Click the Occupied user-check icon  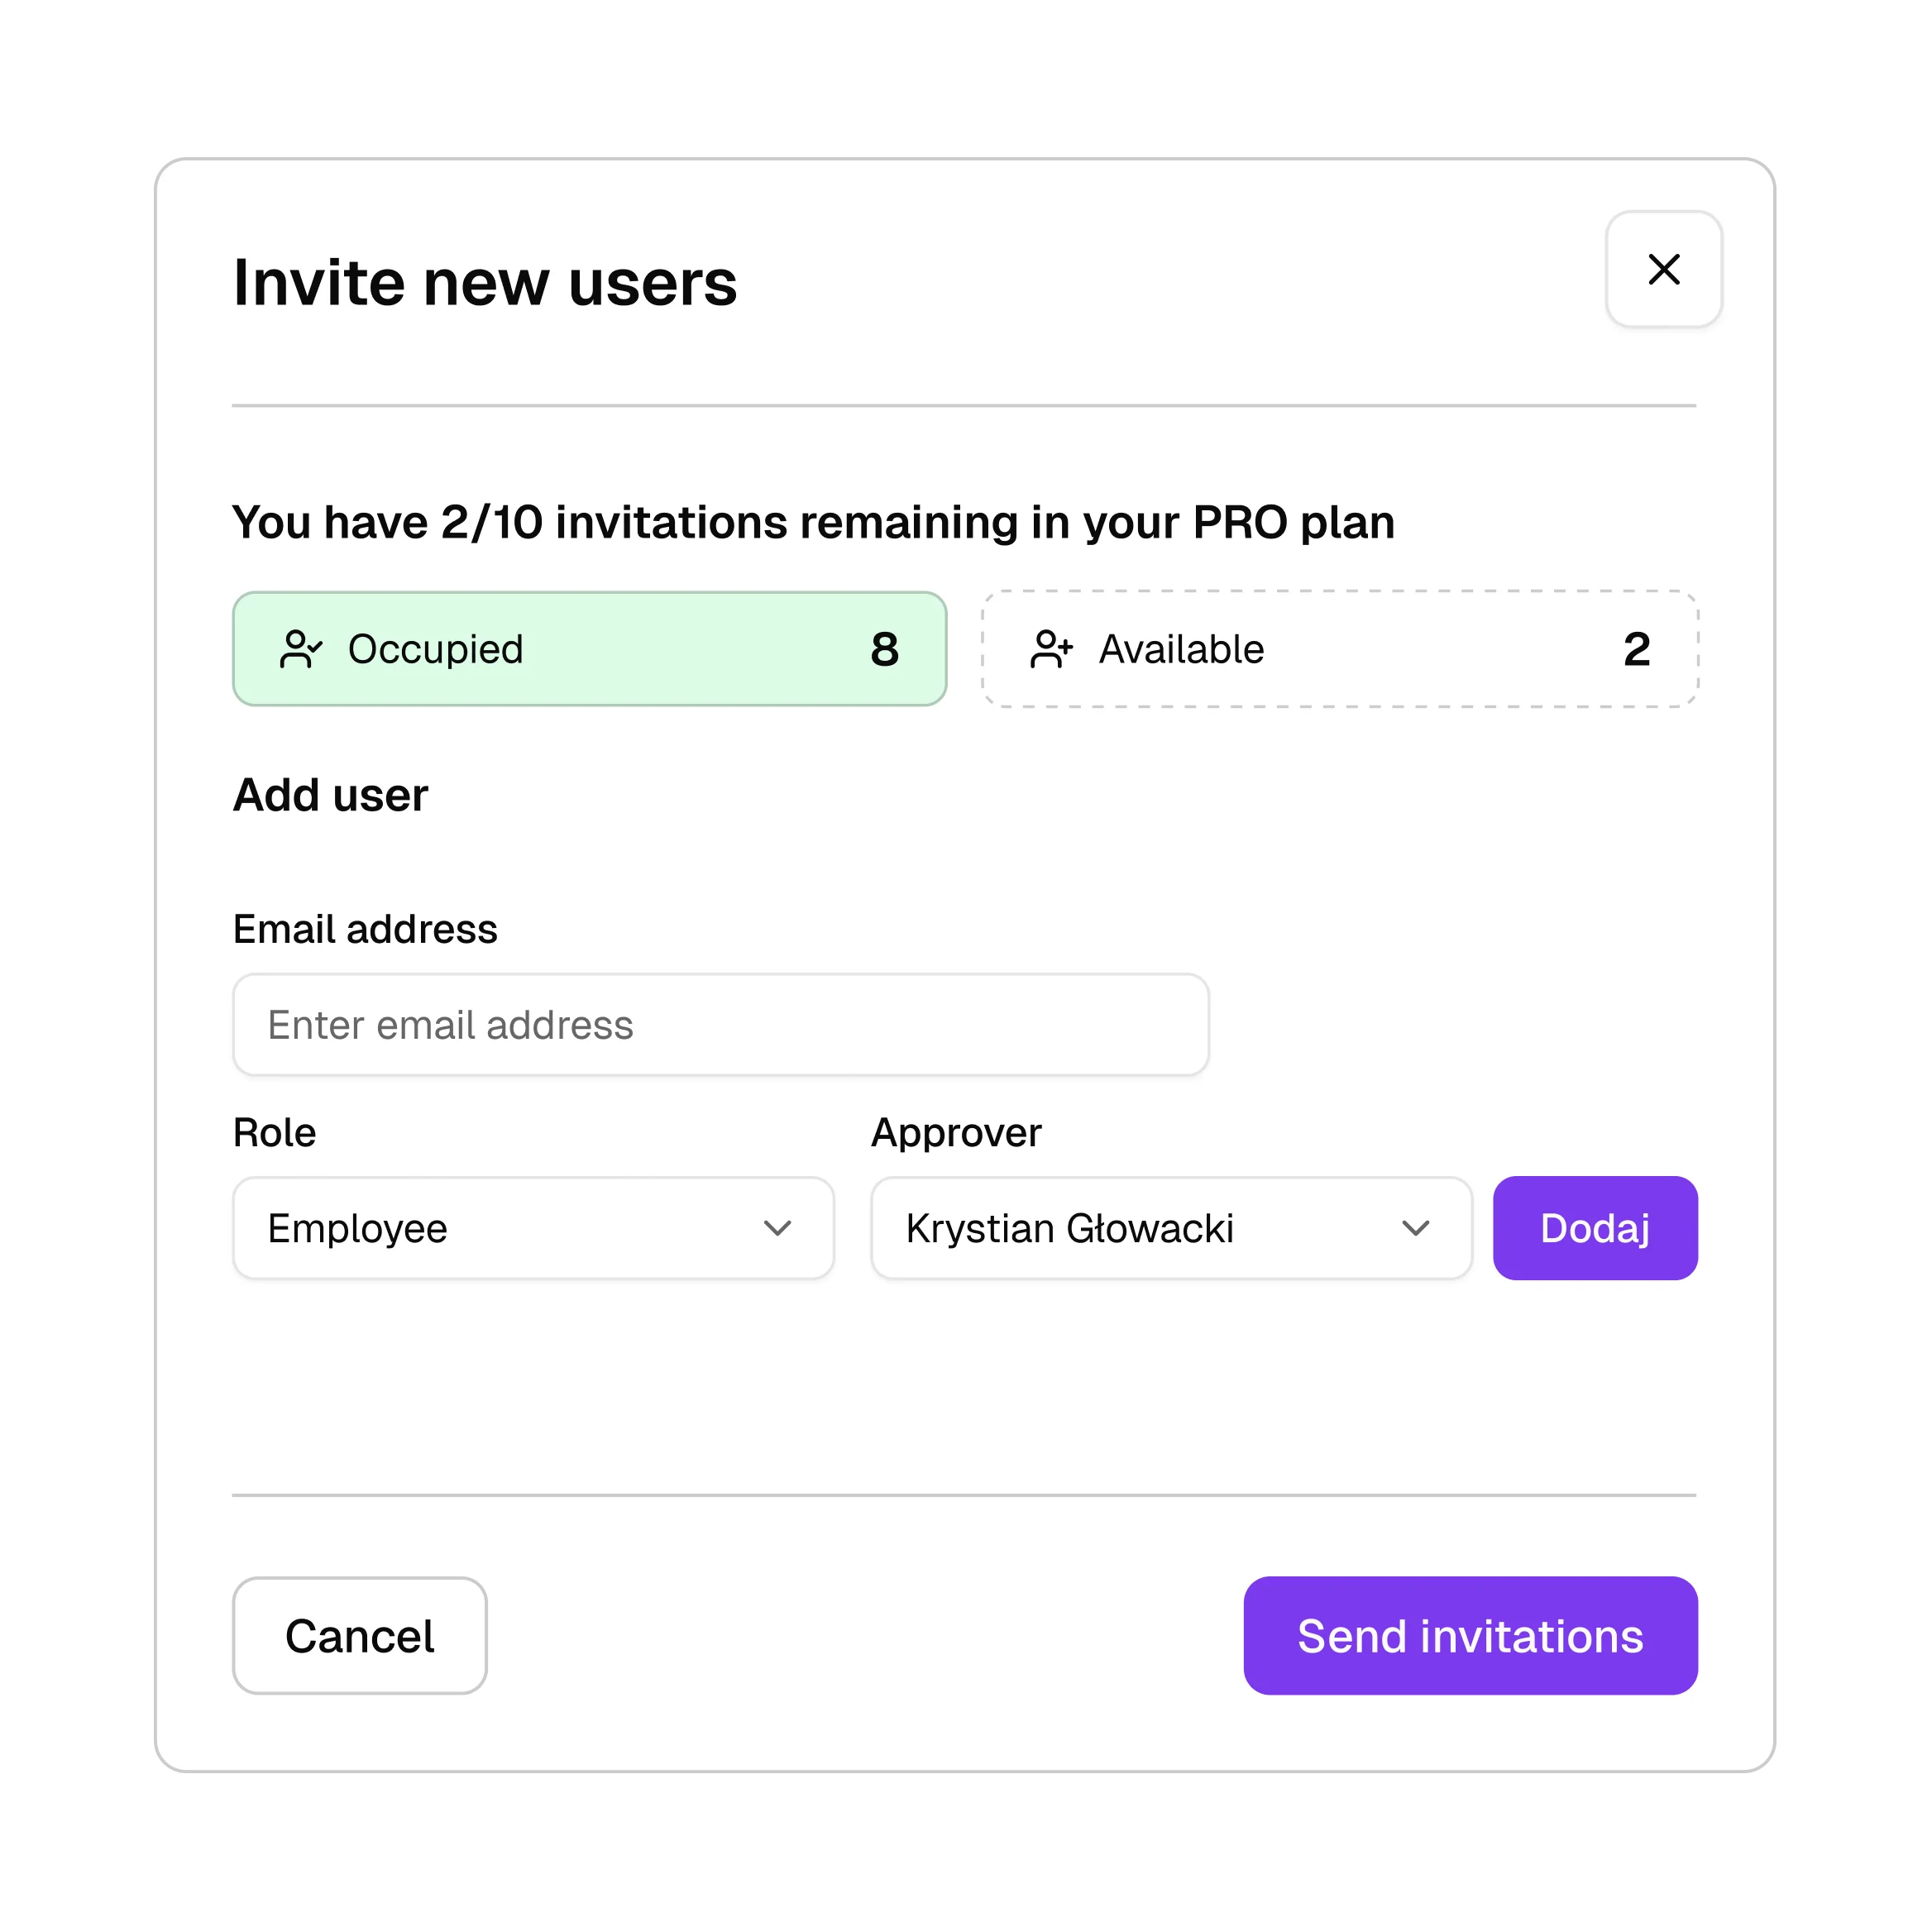pos(300,649)
